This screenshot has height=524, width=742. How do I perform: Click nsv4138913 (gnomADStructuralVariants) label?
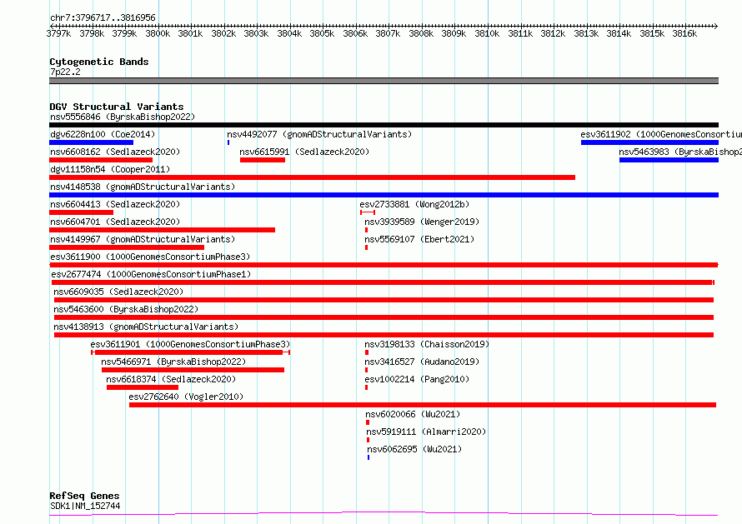click(x=146, y=327)
